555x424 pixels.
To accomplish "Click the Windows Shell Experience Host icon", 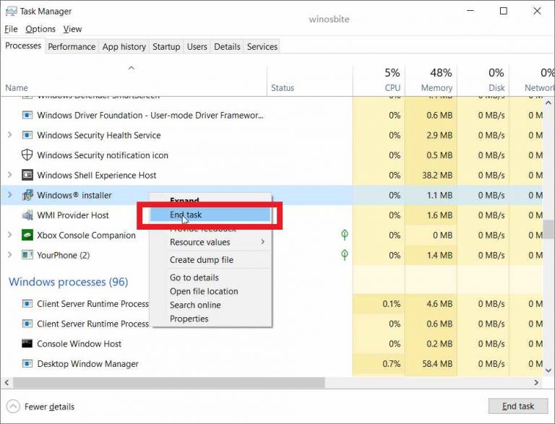I will 27,176.
